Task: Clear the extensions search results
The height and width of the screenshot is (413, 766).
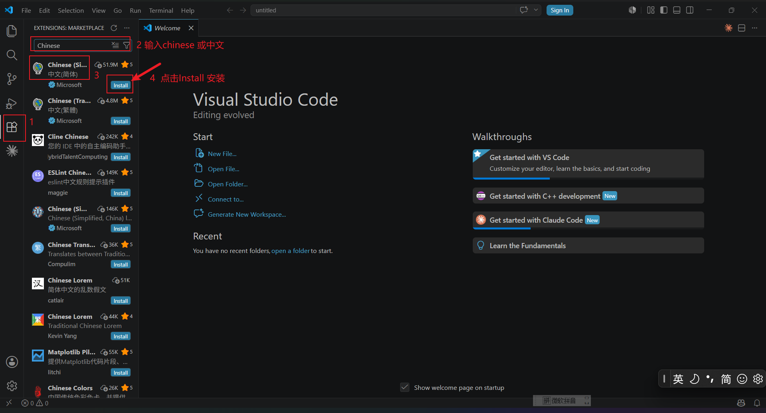Action: (115, 45)
